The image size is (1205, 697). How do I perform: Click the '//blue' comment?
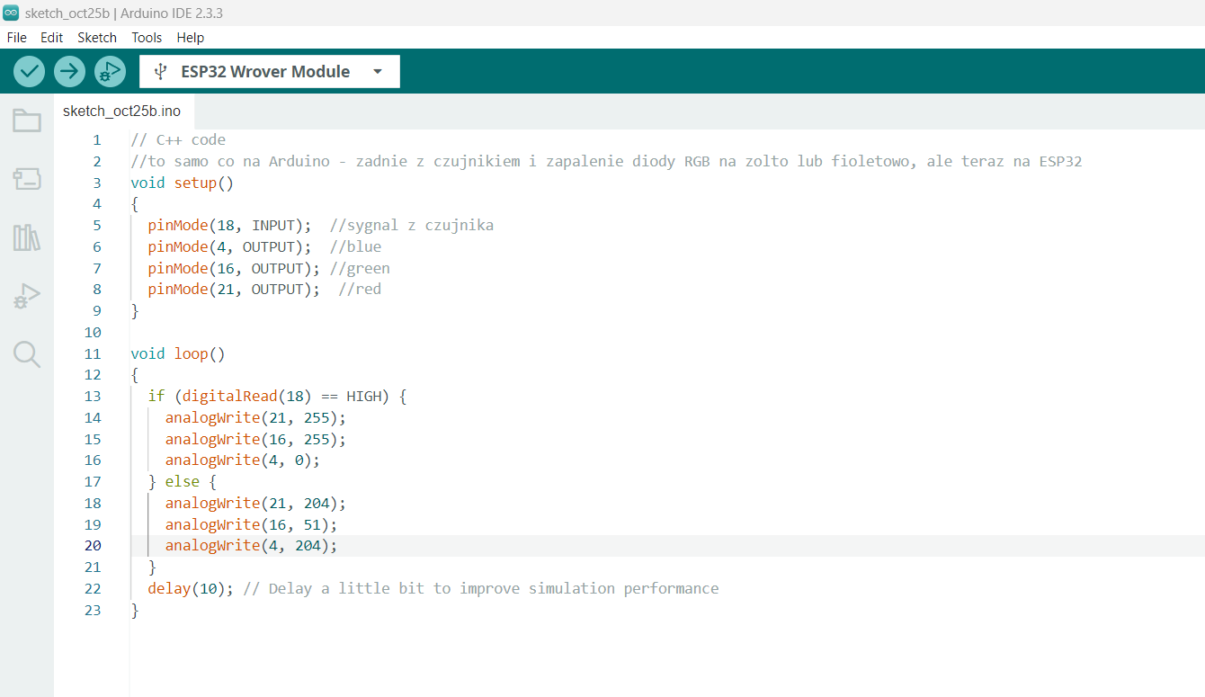pos(355,247)
